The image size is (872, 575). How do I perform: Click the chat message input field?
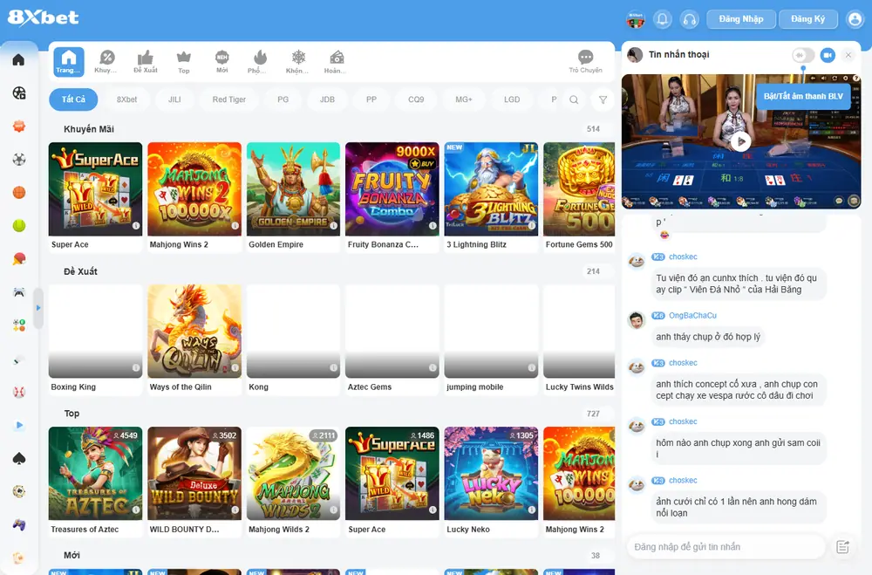click(726, 546)
